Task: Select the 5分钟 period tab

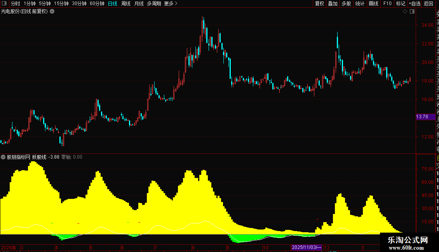Action: [x=45, y=3]
